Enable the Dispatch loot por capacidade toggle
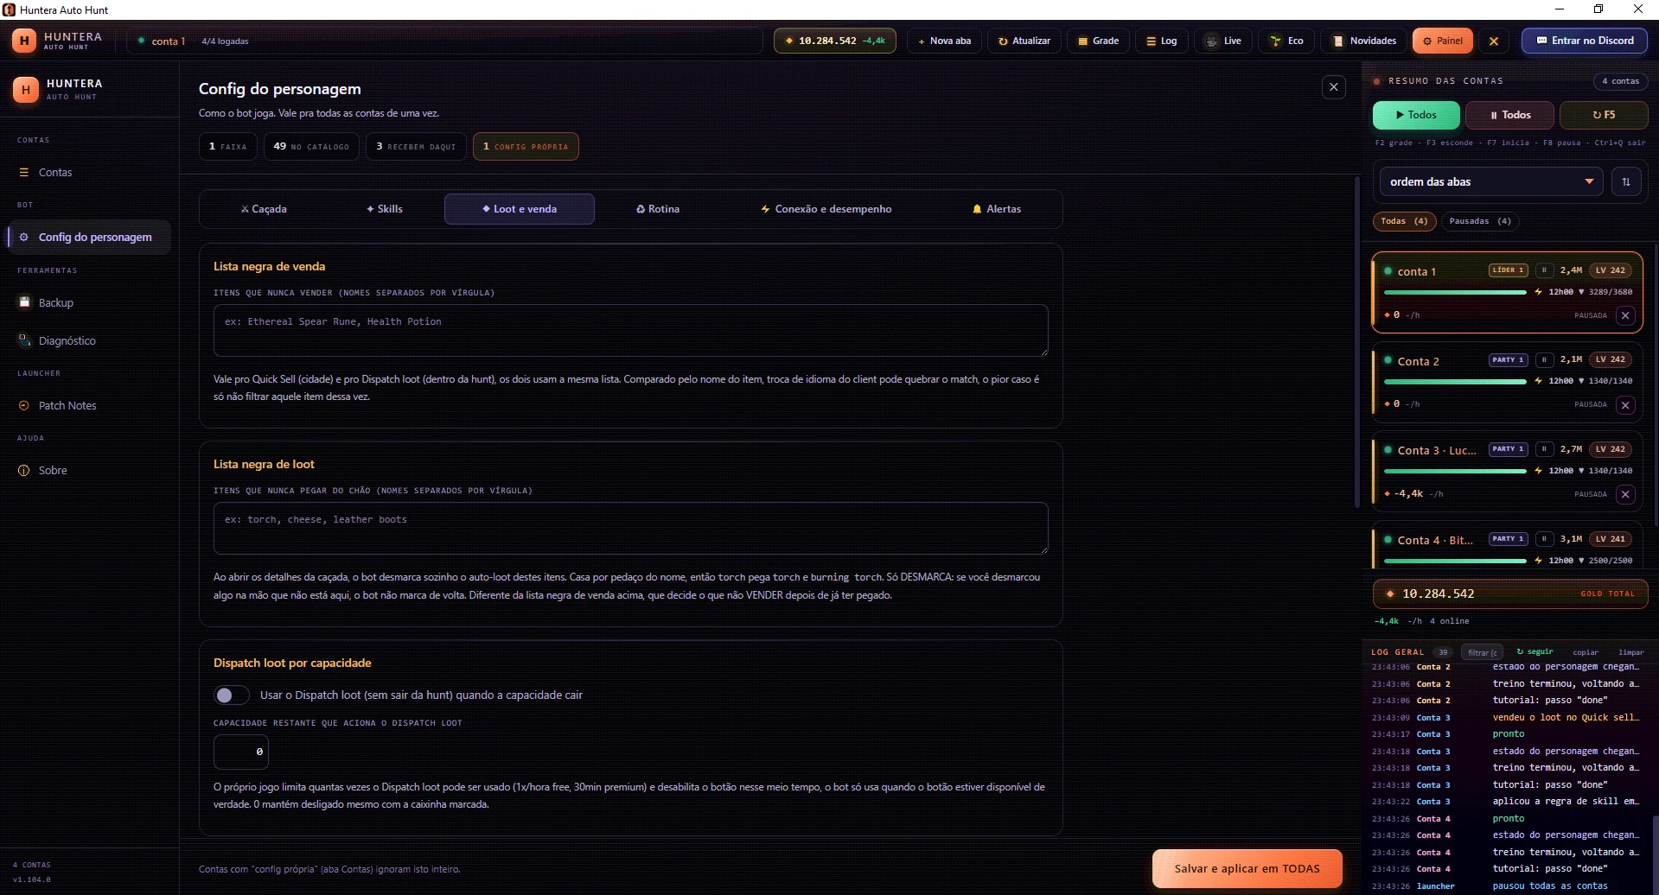The image size is (1659, 895). 231,695
